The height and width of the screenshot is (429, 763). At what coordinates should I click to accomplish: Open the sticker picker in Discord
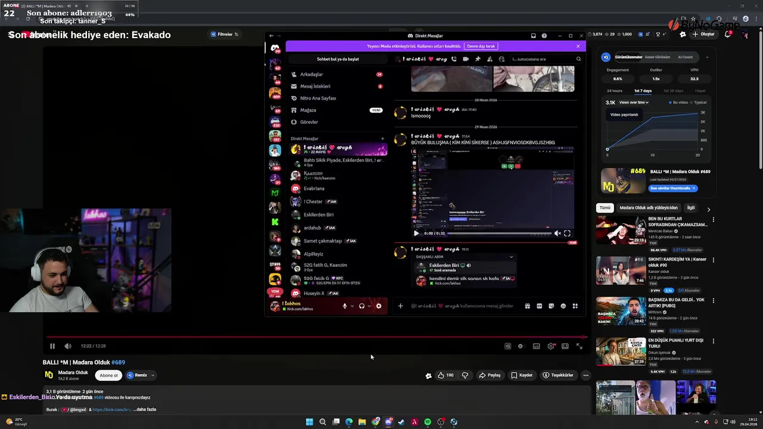click(551, 306)
